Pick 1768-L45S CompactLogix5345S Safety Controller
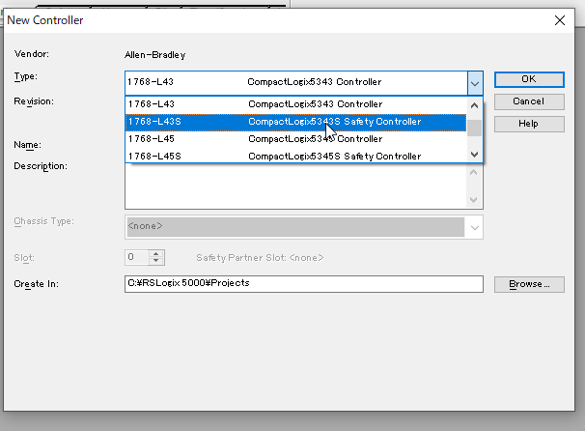 click(295, 157)
